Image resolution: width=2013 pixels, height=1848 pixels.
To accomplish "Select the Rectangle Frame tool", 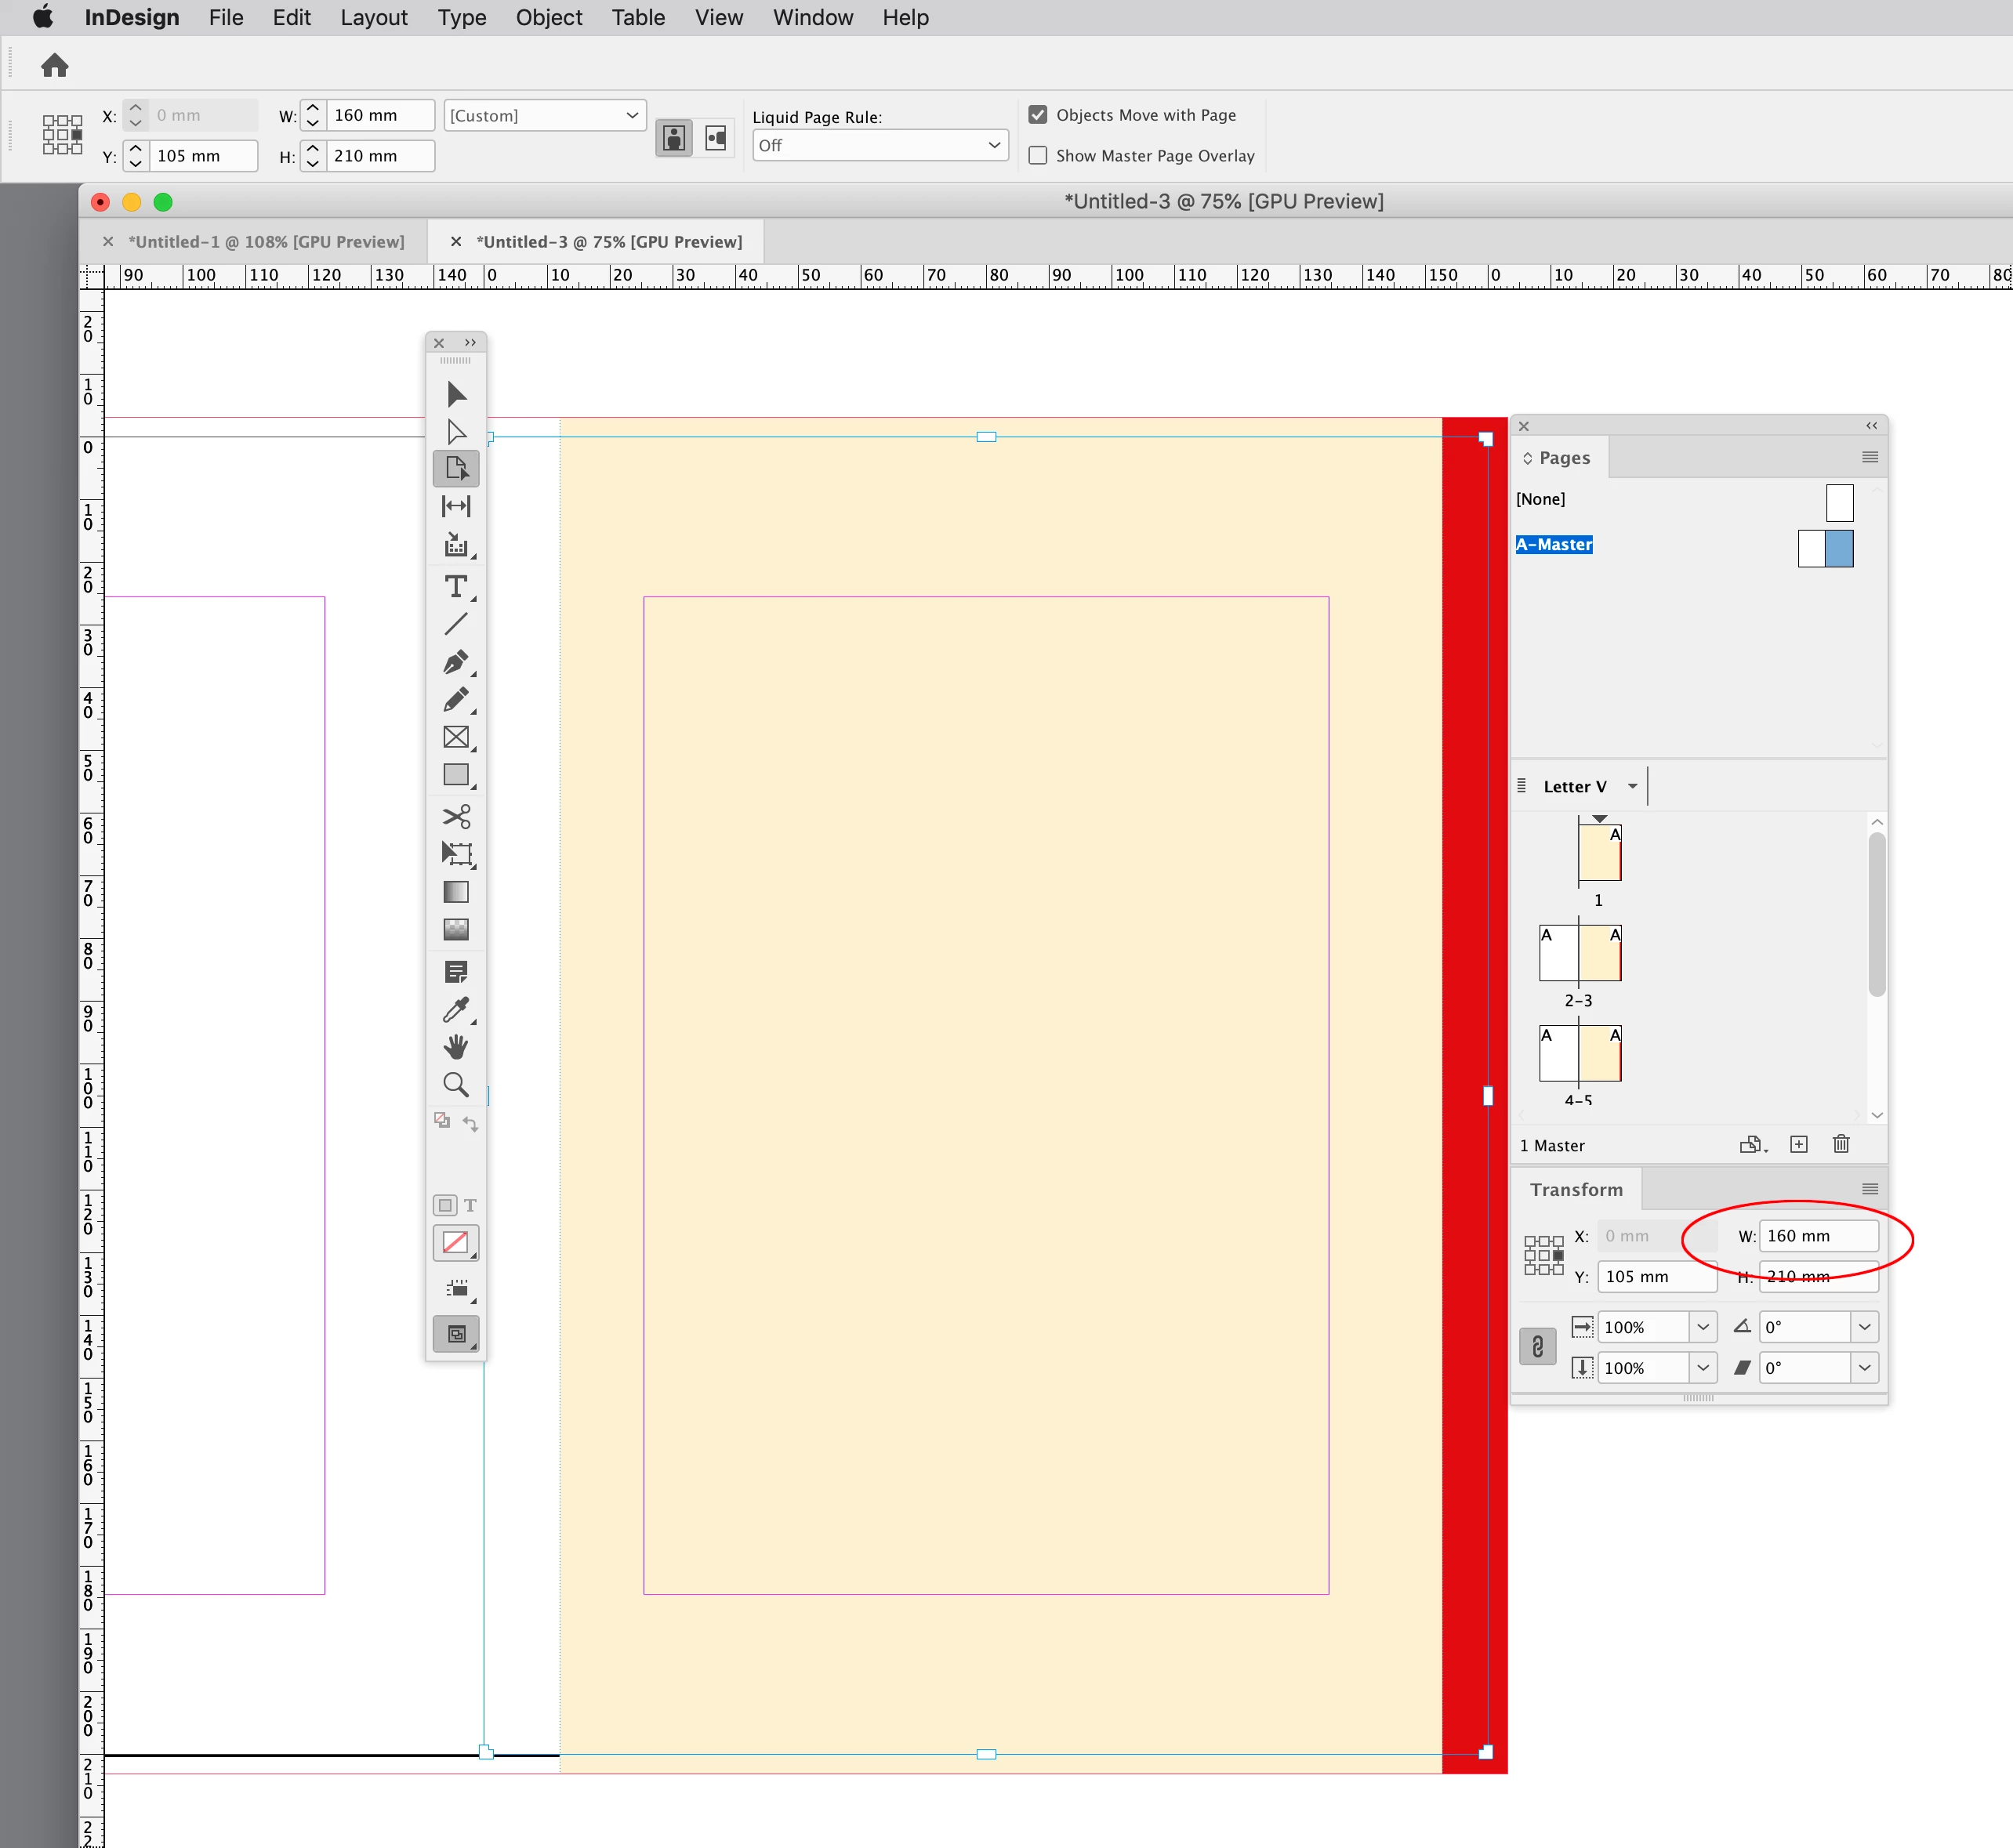I will 456,738.
